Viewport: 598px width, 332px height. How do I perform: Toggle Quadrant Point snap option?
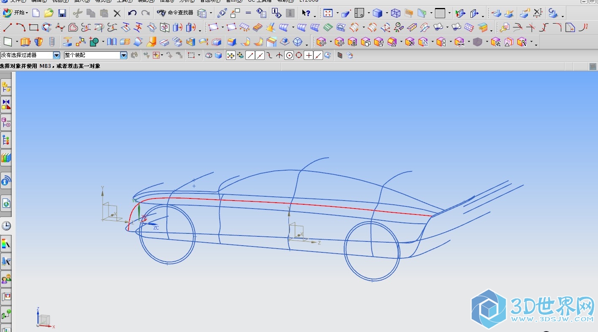click(299, 55)
